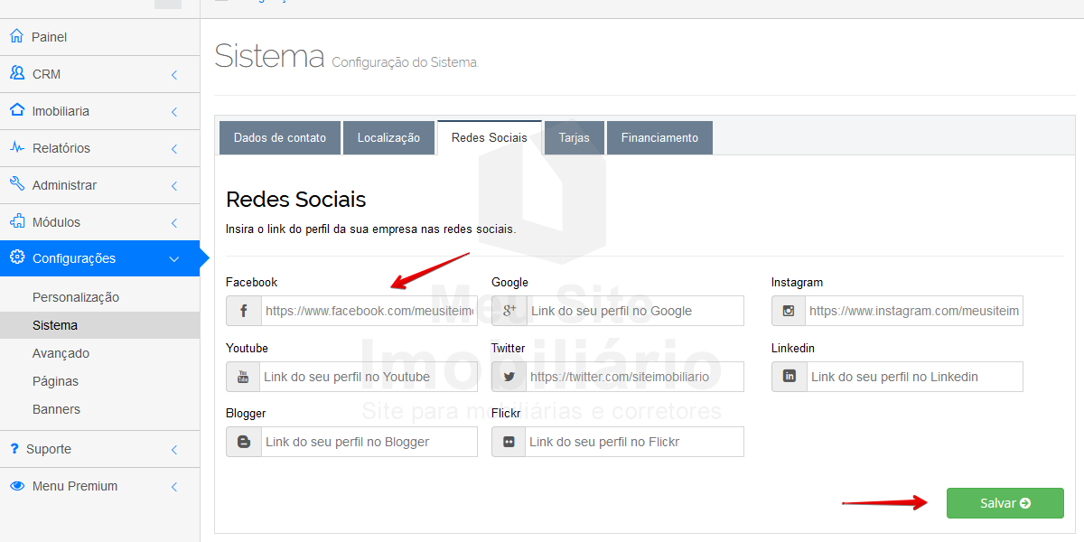This screenshot has width=1084, height=542.
Task: Open the Painel dashboard item
Action: [50, 37]
